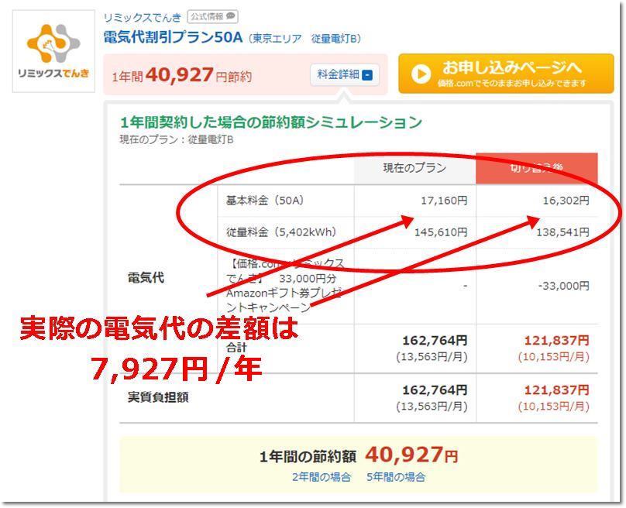
Task: Click the 121,837円 total in 合計 row
Action: [x=556, y=341]
